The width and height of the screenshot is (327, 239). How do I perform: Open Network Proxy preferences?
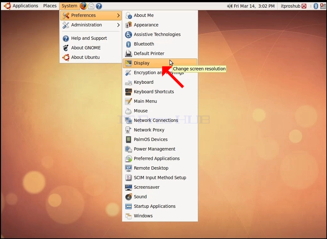click(160, 130)
